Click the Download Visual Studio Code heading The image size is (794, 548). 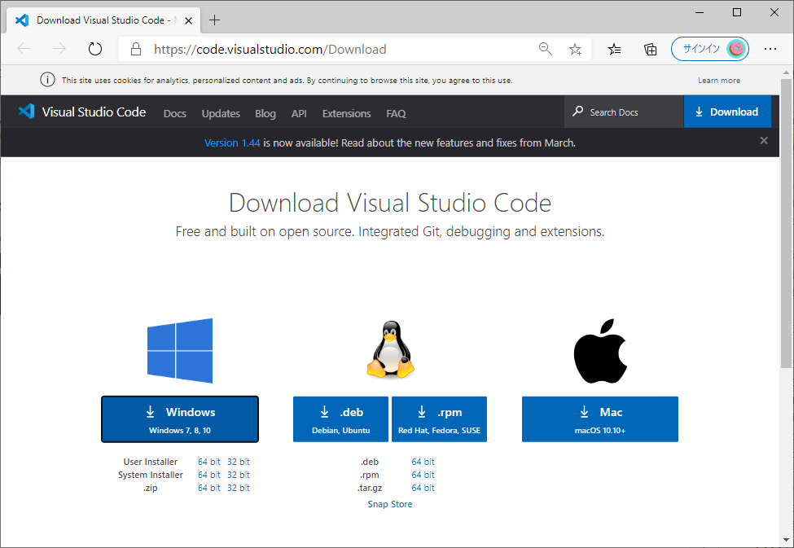pyautogui.click(x=390, y=203)
